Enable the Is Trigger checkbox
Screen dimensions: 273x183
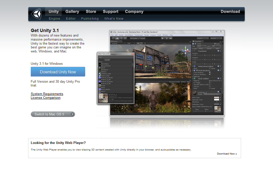pos(210,83)
